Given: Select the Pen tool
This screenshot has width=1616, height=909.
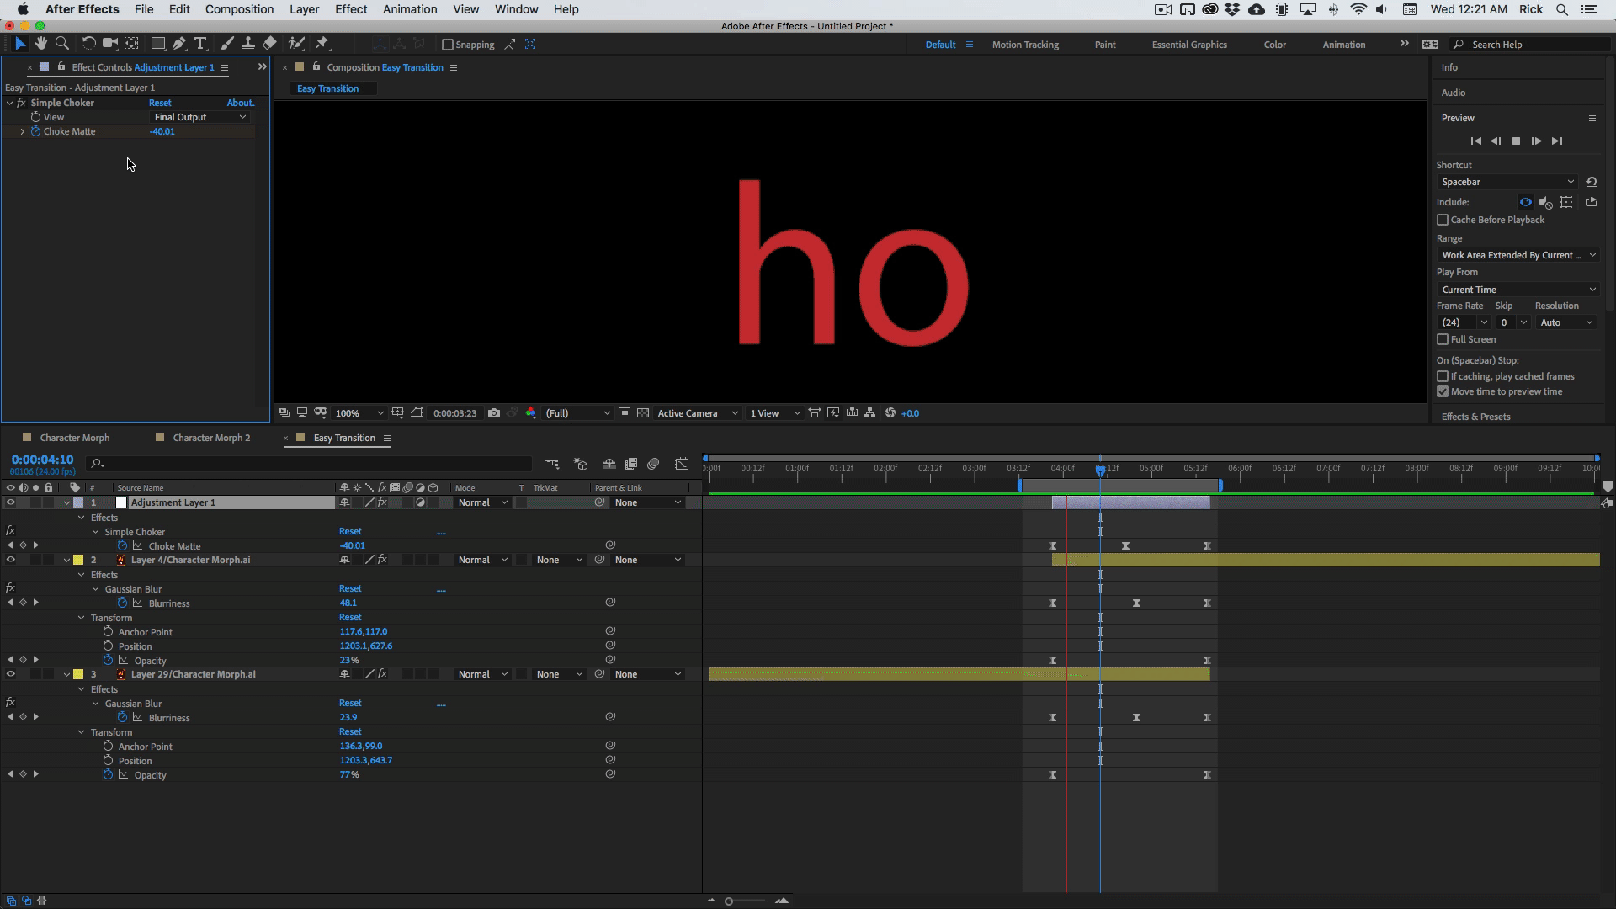Looking at the screenshot, I should (178, 43).
